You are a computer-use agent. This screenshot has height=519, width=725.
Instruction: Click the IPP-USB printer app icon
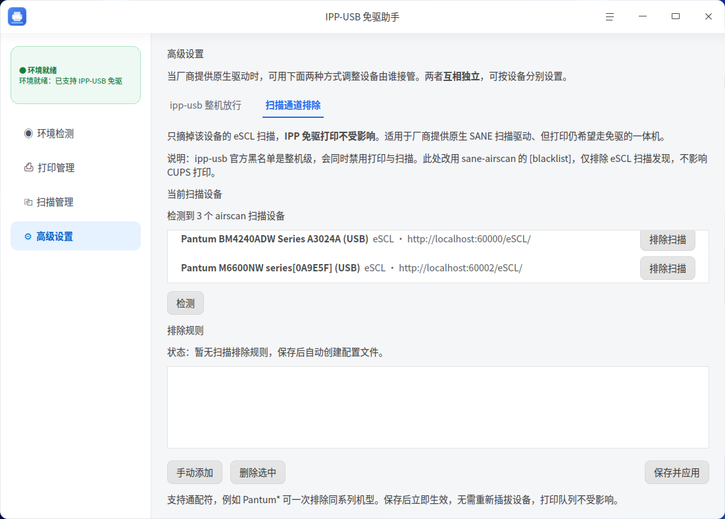point(17,16)
